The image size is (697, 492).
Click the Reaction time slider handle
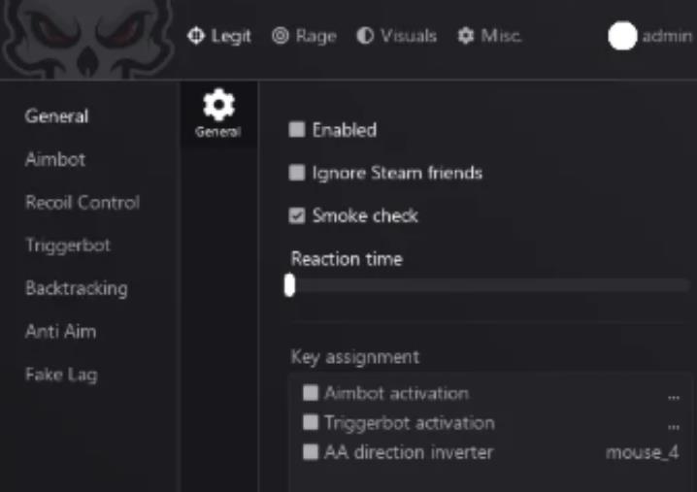pyautogui.click(x=289, y=285)
